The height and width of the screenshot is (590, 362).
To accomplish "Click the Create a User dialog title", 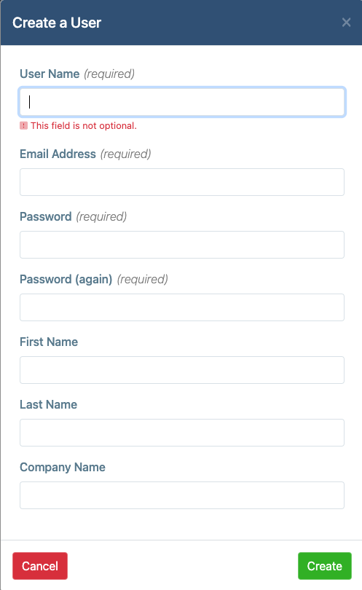I will point(57,23).
